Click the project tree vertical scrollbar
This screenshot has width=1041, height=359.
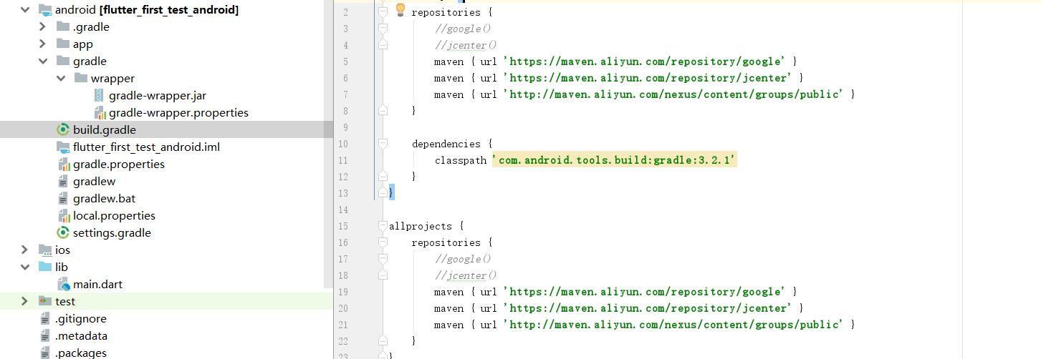[x=328, y=143]
